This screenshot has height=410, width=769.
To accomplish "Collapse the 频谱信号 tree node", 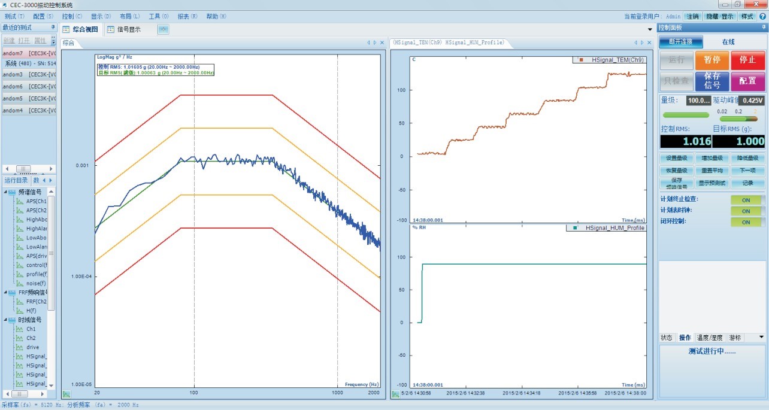I will point(5,192).
